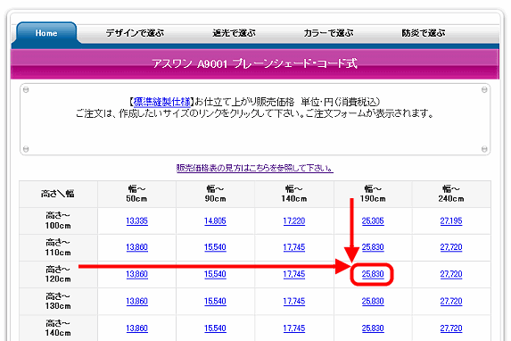Screen dimensions: 511x341
Task: Choose price 14,805 in the 高さ～100cm row
Action: pos(215,220)
